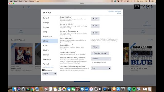This screenshot has width=164, height=92.
Task: Click the About link in Settings
Action: click(x=119, y=14)
